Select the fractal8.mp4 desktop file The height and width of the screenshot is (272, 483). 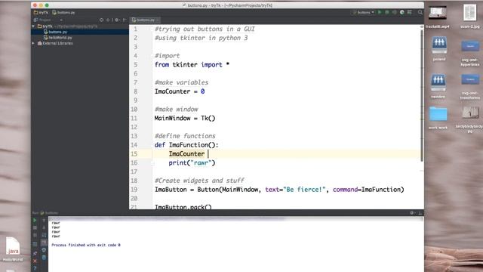coord(438,17)
